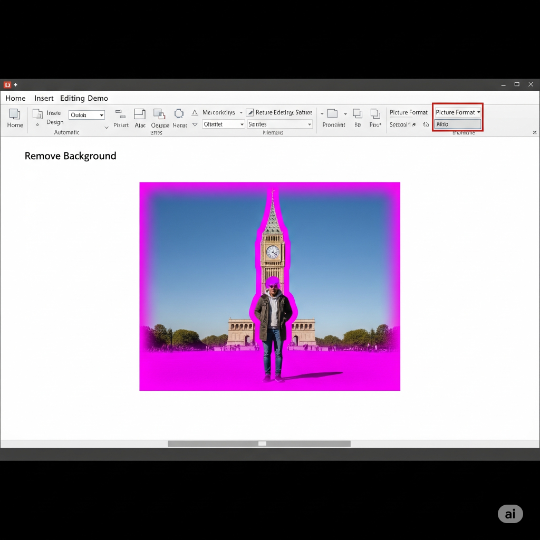
Task: Click the Pioo icon in ribbon
Action: coord(375,114)
